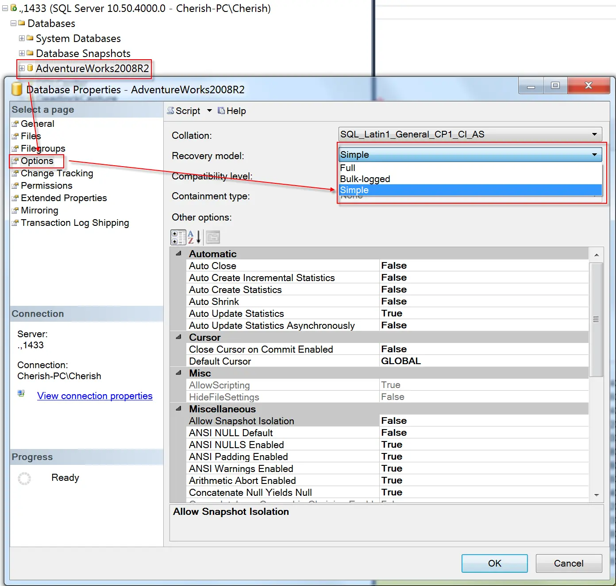This screenshot has width=616, height=586.
Task: Open the Options page
Action: click(37, 161)
